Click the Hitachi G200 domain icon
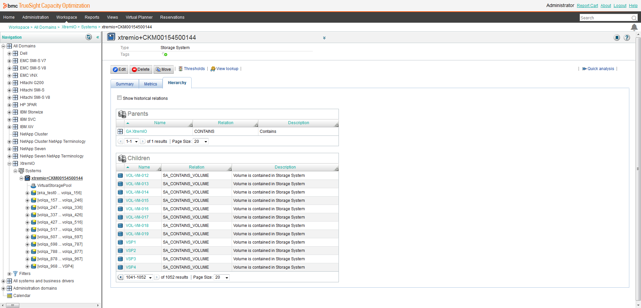 click(15, 83)
